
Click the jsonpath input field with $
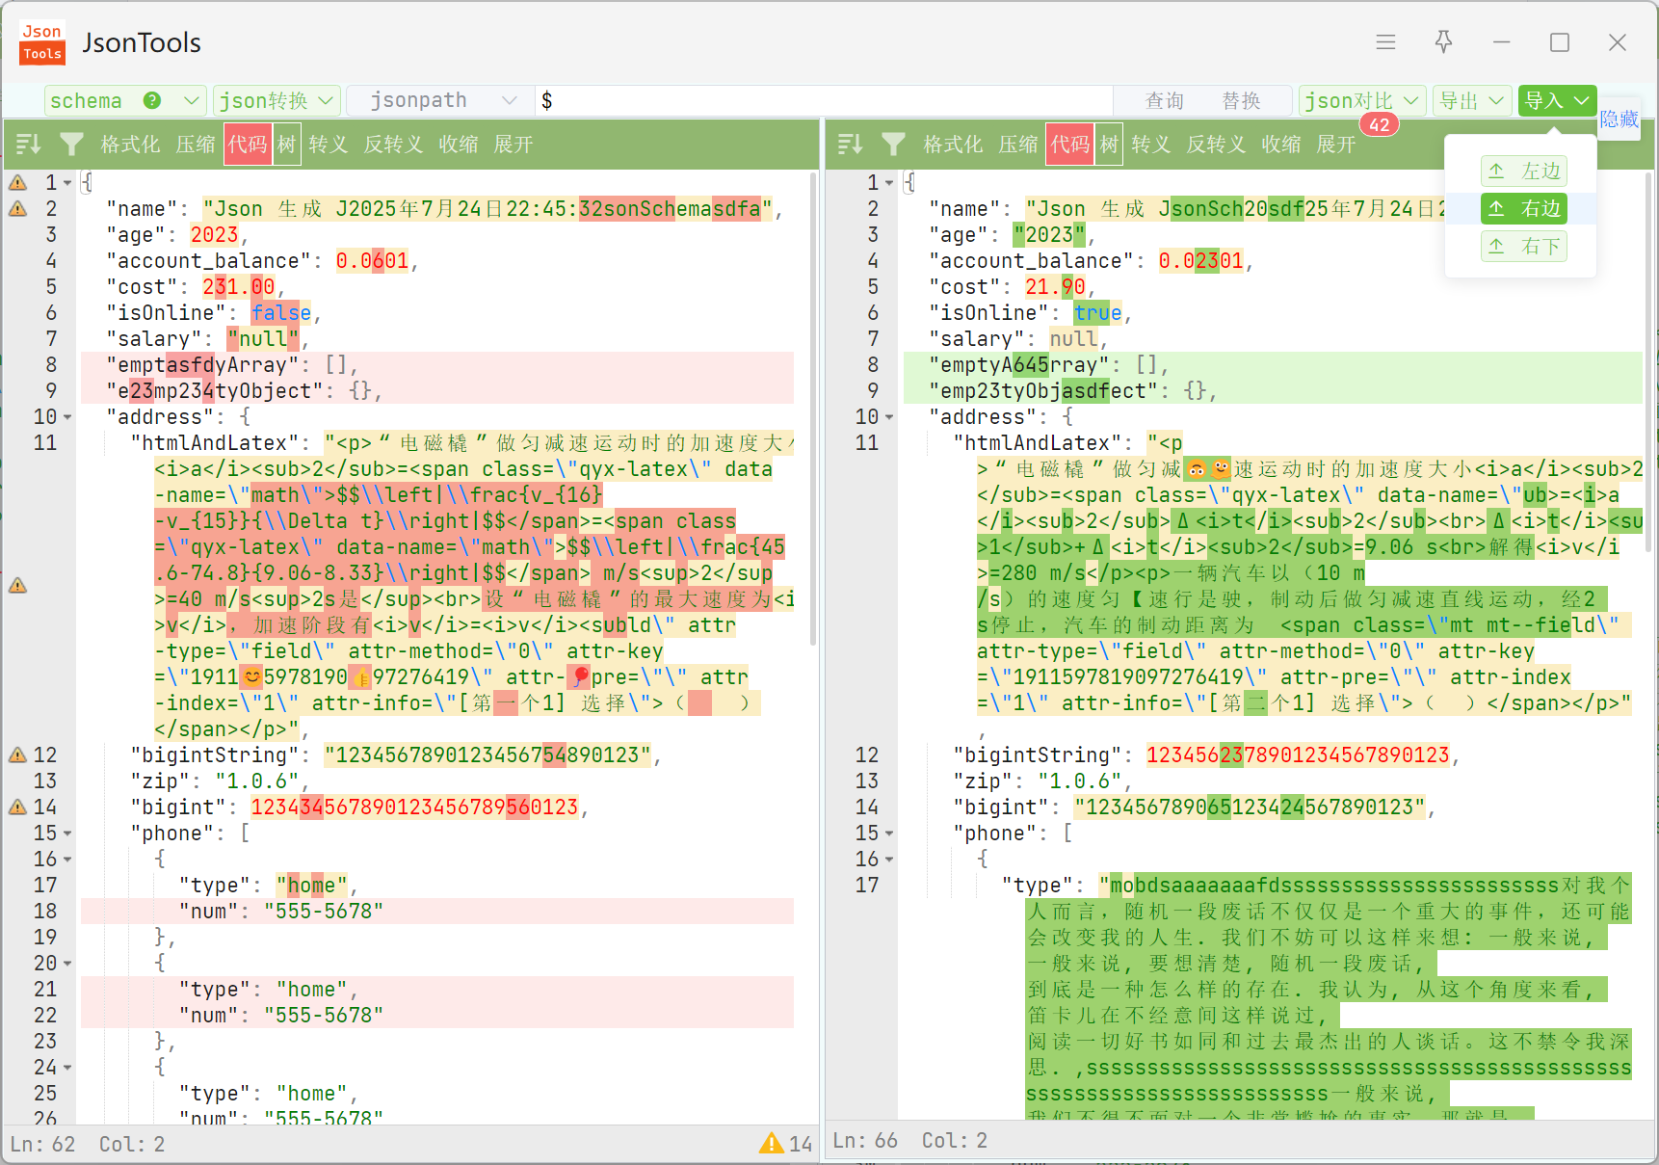click(x=824, y=100)
